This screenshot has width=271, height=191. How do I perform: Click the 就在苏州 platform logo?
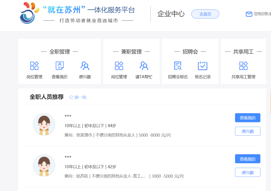(x=29, y=13)
